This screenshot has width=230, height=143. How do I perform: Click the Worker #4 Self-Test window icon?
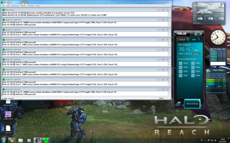[4, 49]
